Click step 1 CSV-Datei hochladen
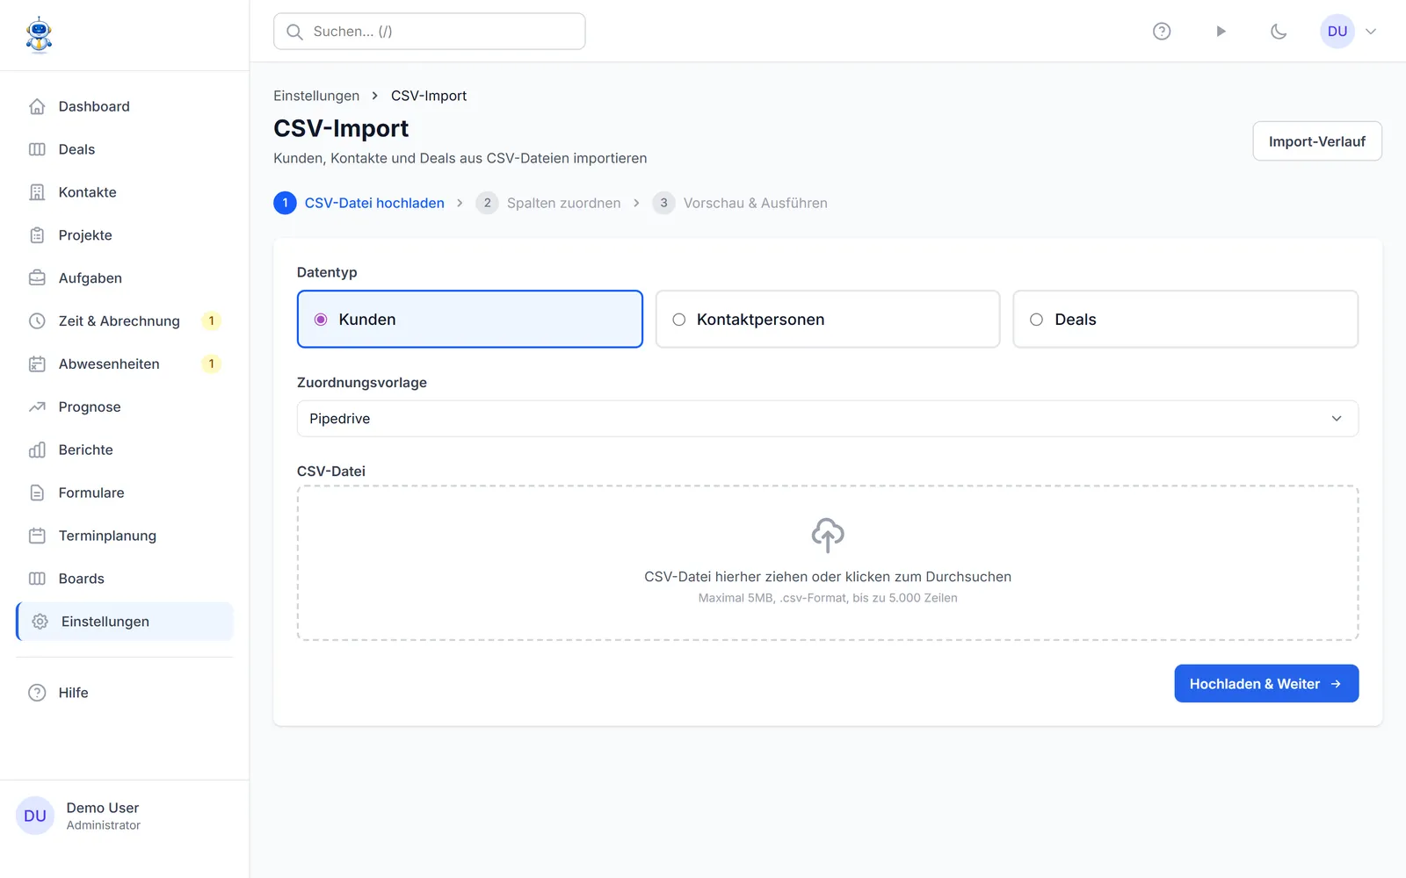 359,203
